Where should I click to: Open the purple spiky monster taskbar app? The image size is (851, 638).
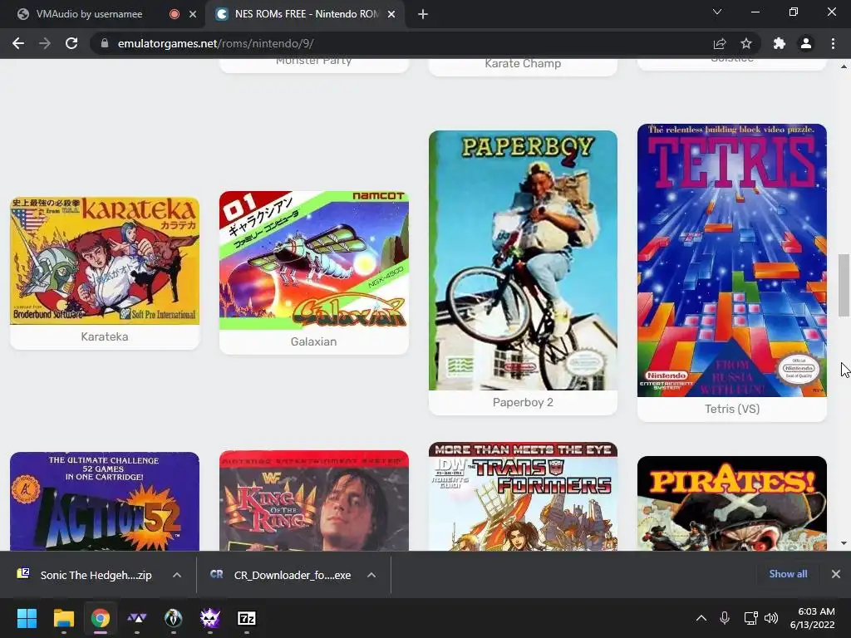[x=210, y=618]
